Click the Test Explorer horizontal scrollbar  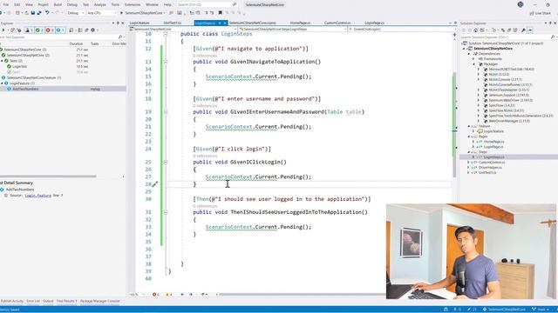(48, 176)
